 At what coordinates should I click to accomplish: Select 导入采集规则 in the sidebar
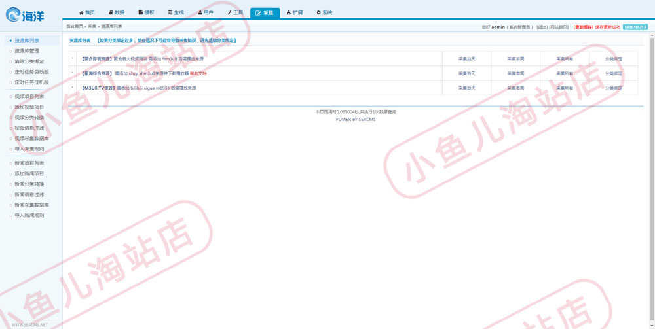(29, 148)
